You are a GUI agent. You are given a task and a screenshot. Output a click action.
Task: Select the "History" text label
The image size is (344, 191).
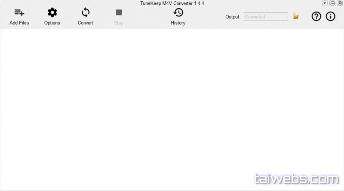[x=178, y=23]
